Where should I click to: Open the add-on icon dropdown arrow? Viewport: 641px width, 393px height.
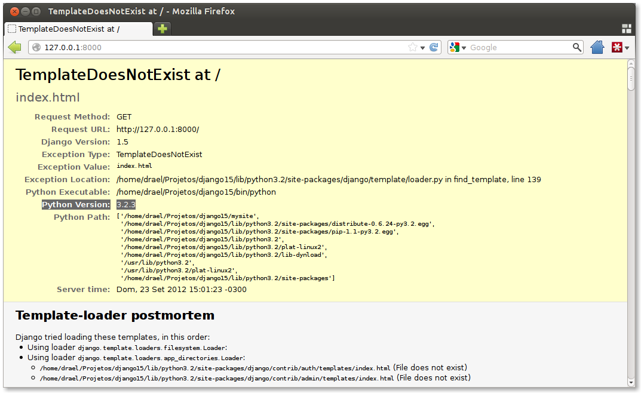click(x=627, y=48)
